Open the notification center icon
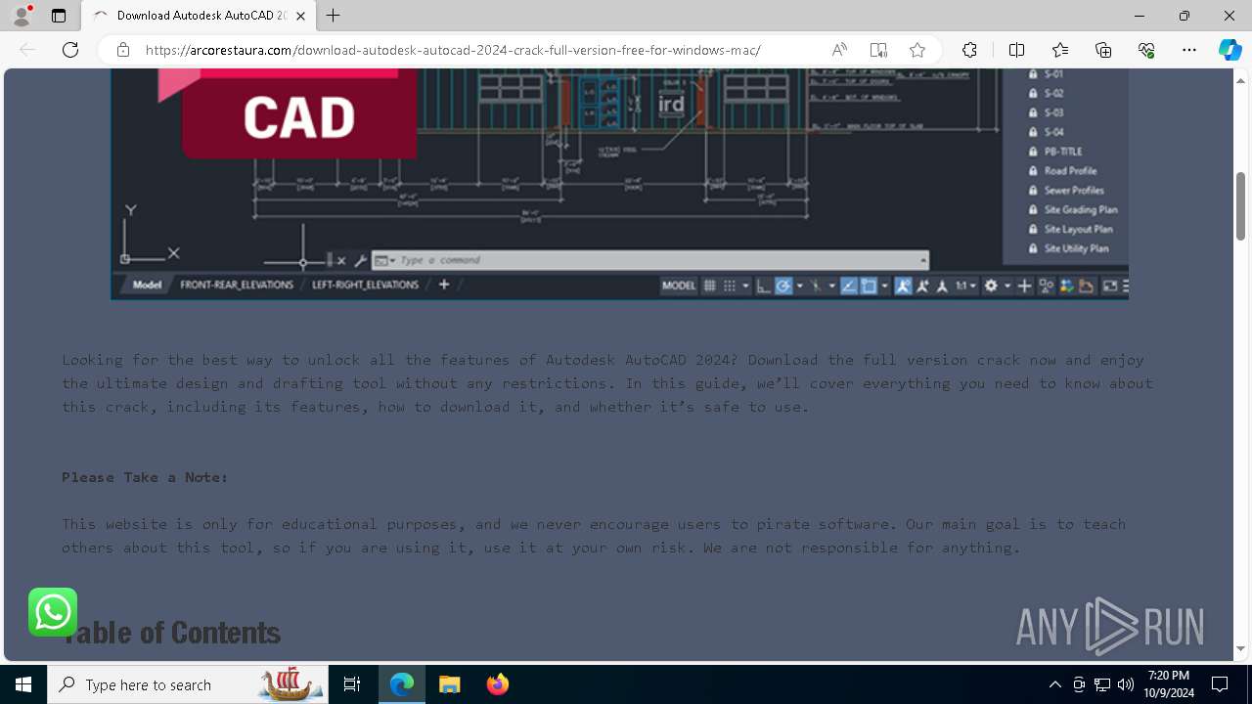1252x704 pixels. (1220, 684)
